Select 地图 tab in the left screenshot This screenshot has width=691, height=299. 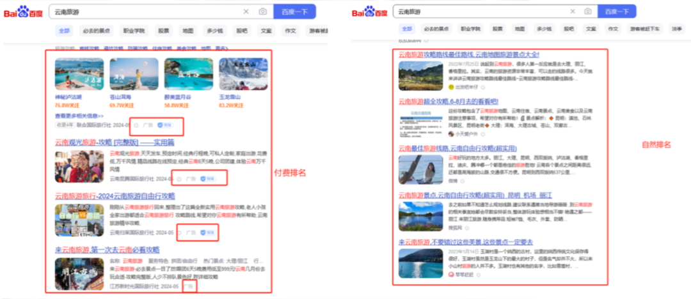[188, 31]
